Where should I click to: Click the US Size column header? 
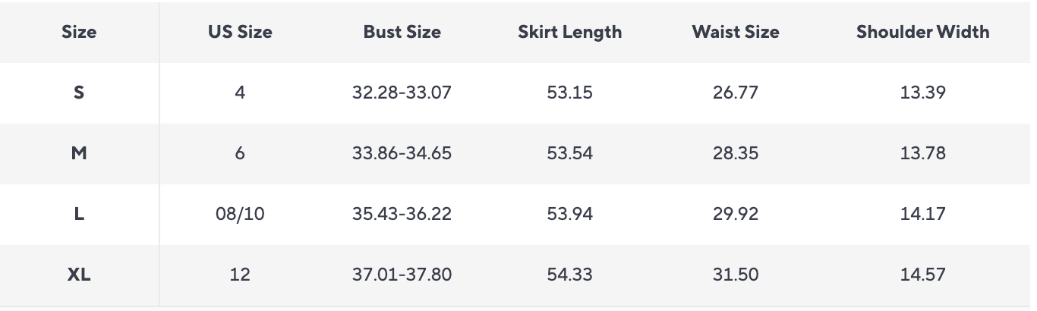click(x=240, y=32)
